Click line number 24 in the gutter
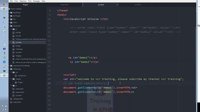The width and height of the screenshot is (200, 112). coord(49,79)
